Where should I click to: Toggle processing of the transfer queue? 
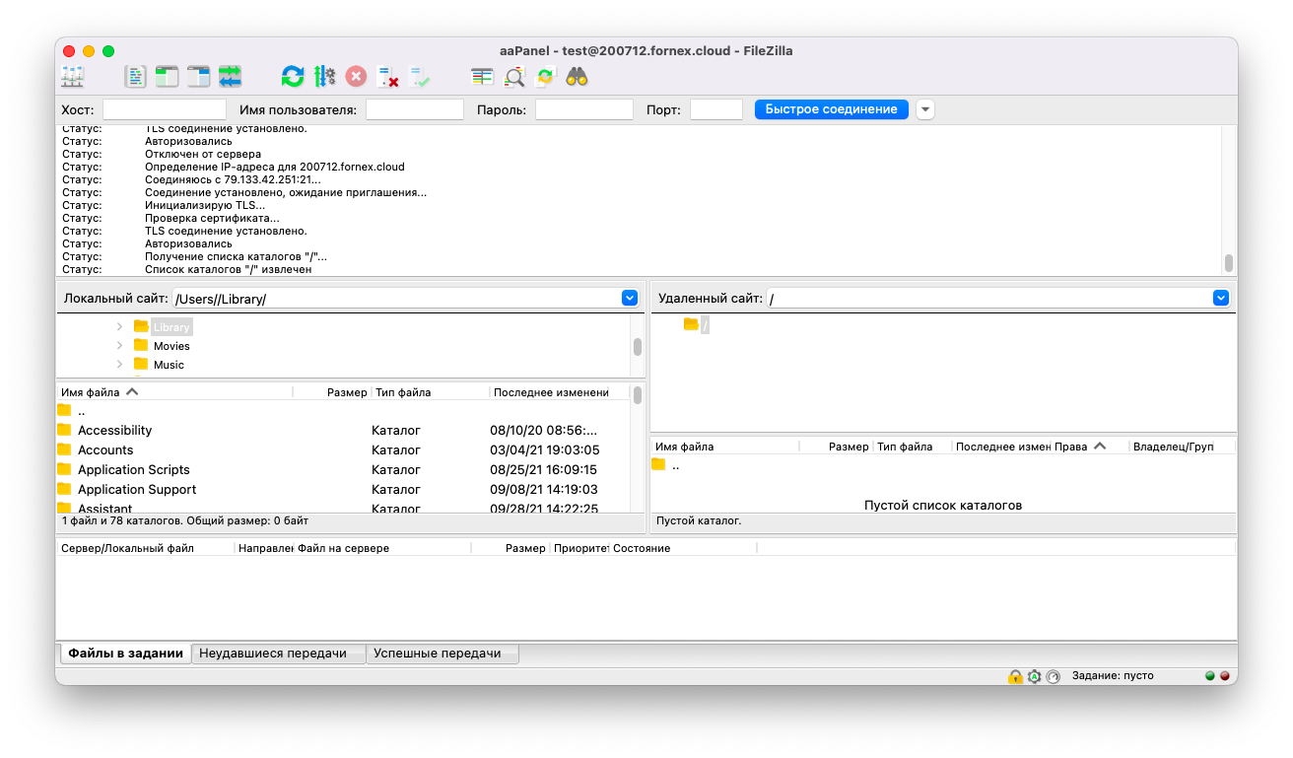click(x=324, y=76)
